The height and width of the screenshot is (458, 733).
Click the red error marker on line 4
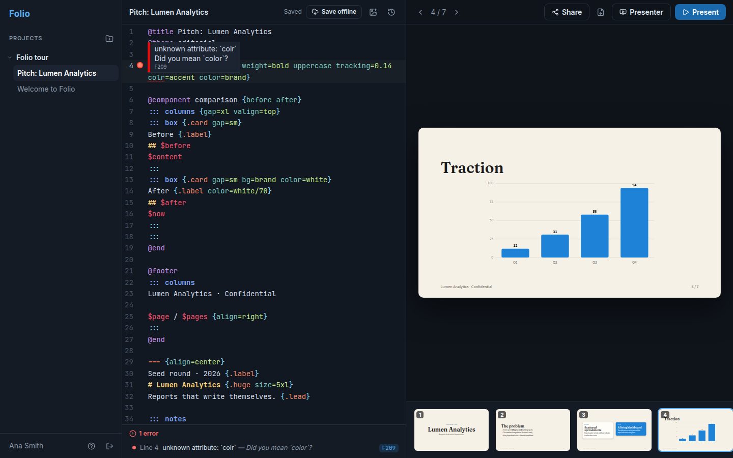click(x=140, y=66)
